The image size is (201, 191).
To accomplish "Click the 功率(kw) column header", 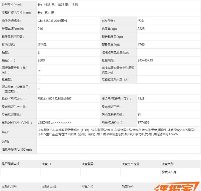I will pyautogui.click(x=128, y=186).
